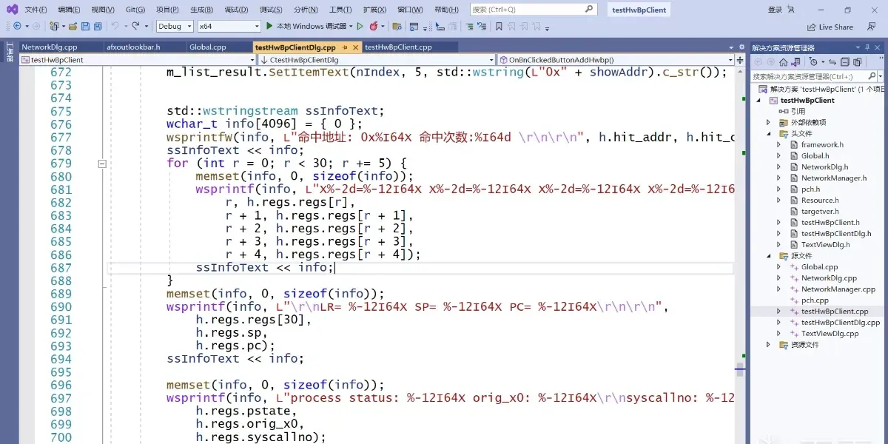Viewport: 888px width, 444px height.
Task: Click the top search box 搜索 (Ctrl+Q)
Action: 533,10
